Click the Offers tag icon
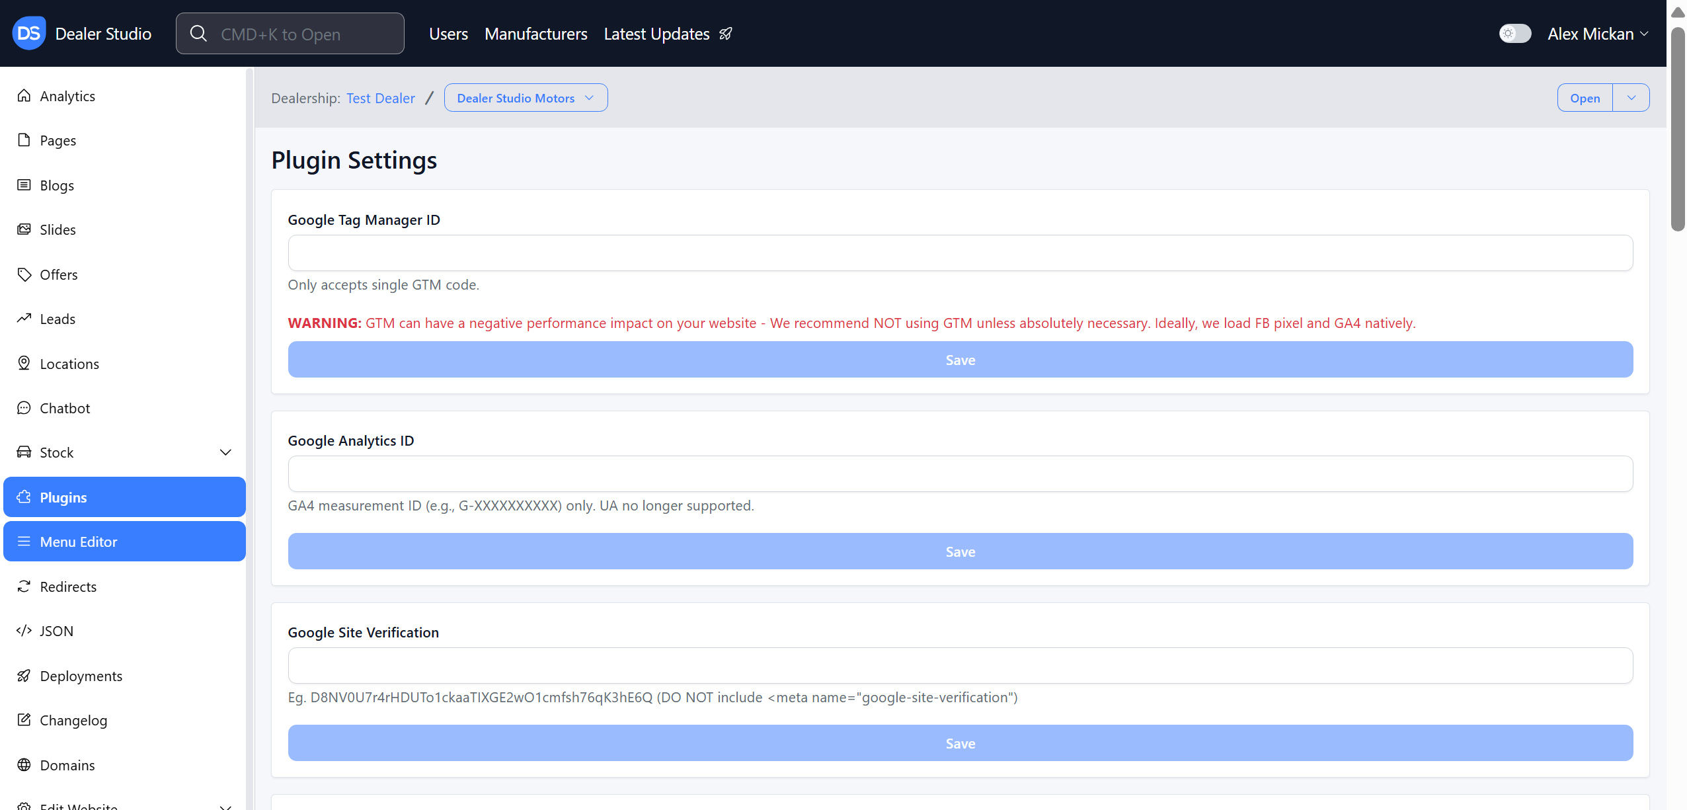This screenshot has width=1687, height=810. 24,274
